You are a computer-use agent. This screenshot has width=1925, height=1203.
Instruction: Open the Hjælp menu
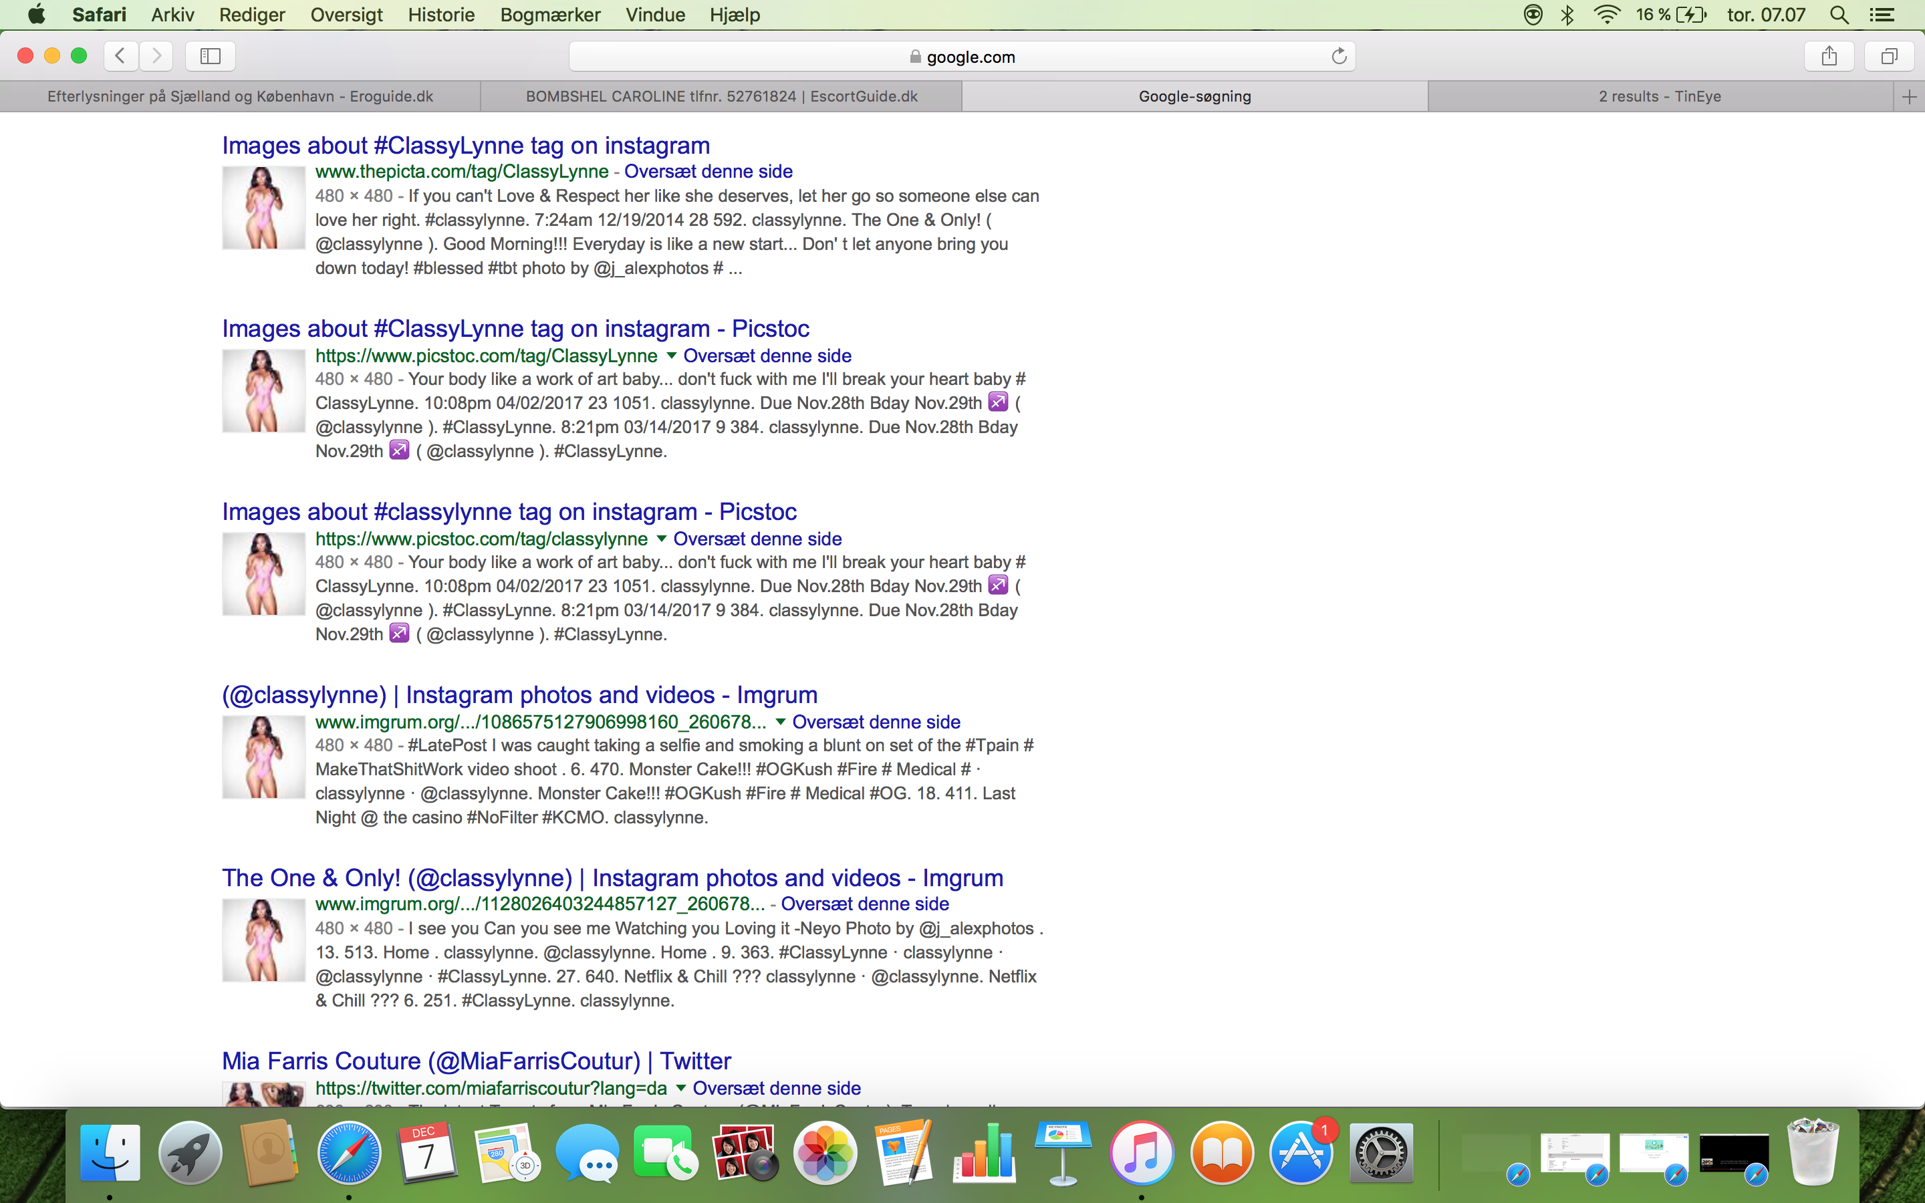[735, 14]
